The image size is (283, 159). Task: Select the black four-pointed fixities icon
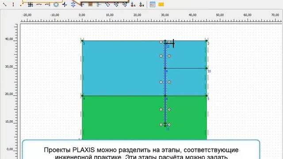tap(65, 4)
